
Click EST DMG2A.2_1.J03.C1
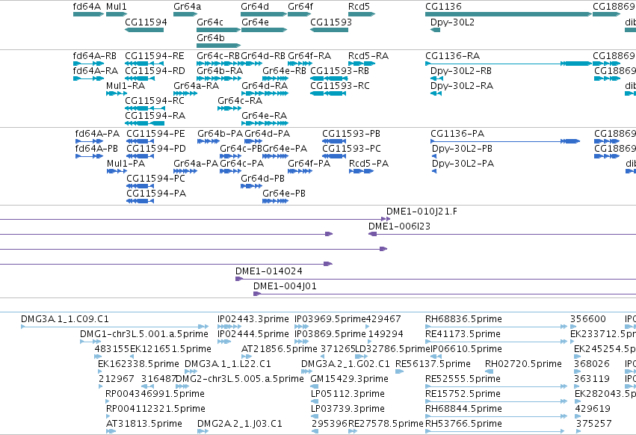pos(239,425)
